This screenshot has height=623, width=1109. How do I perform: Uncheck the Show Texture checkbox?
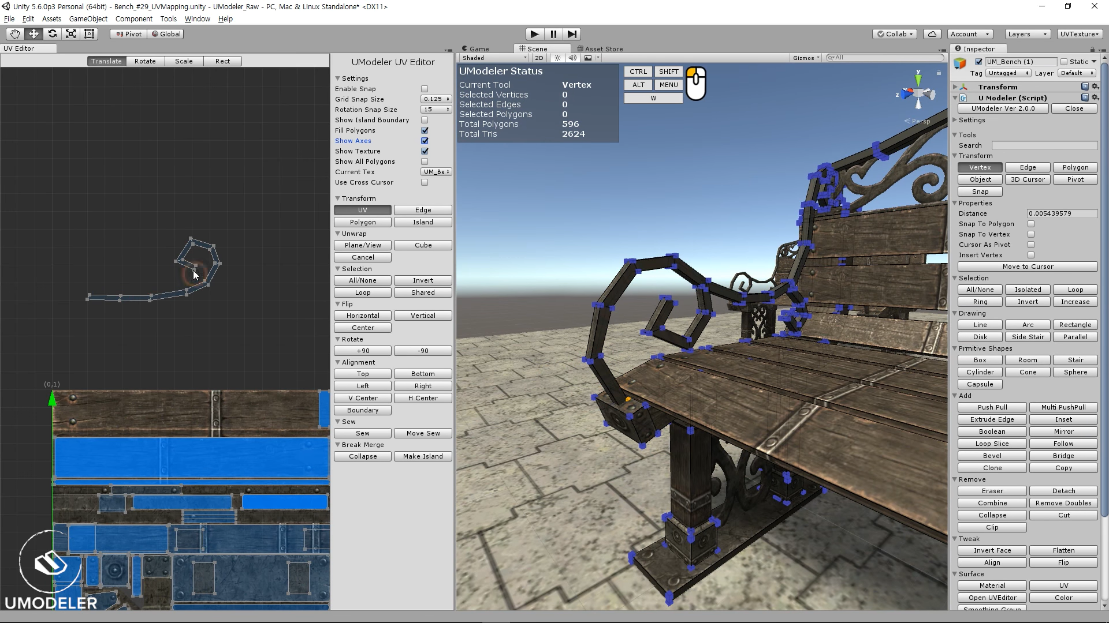point(425,151)
